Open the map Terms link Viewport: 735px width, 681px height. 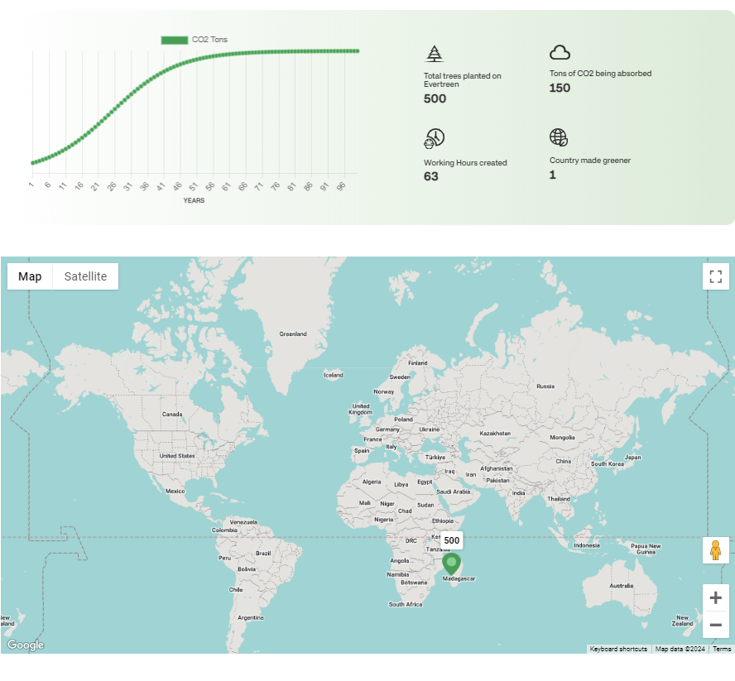pos(722,650)
